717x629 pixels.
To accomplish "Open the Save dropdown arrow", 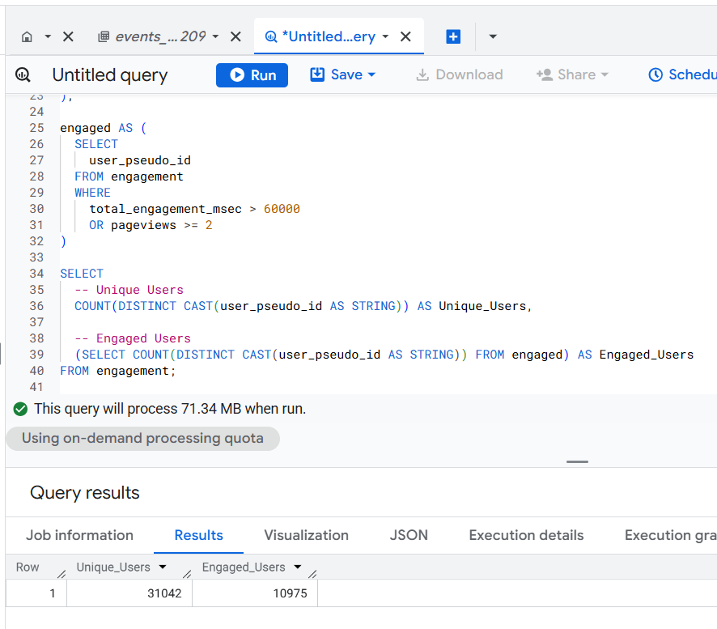I will pyautogui.click(x=371, y=74).
